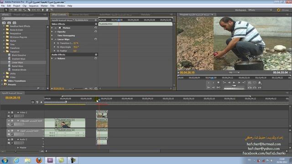
Task: Toggle animation stopwatch for Transition Completion
Action: click(x=58, y=43)
